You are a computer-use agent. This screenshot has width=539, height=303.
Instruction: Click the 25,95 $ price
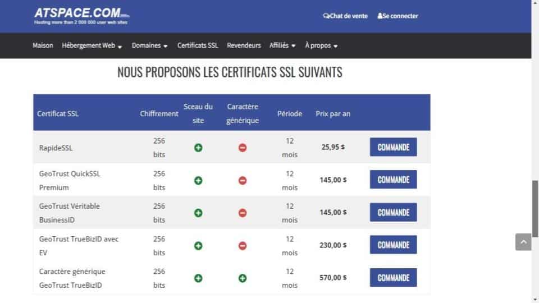point(333,147)
